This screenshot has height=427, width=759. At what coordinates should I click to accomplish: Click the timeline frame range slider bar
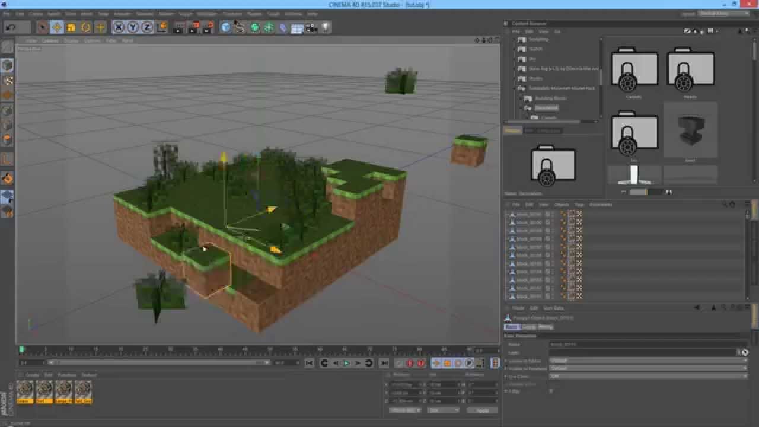click(x=160, y=362)
